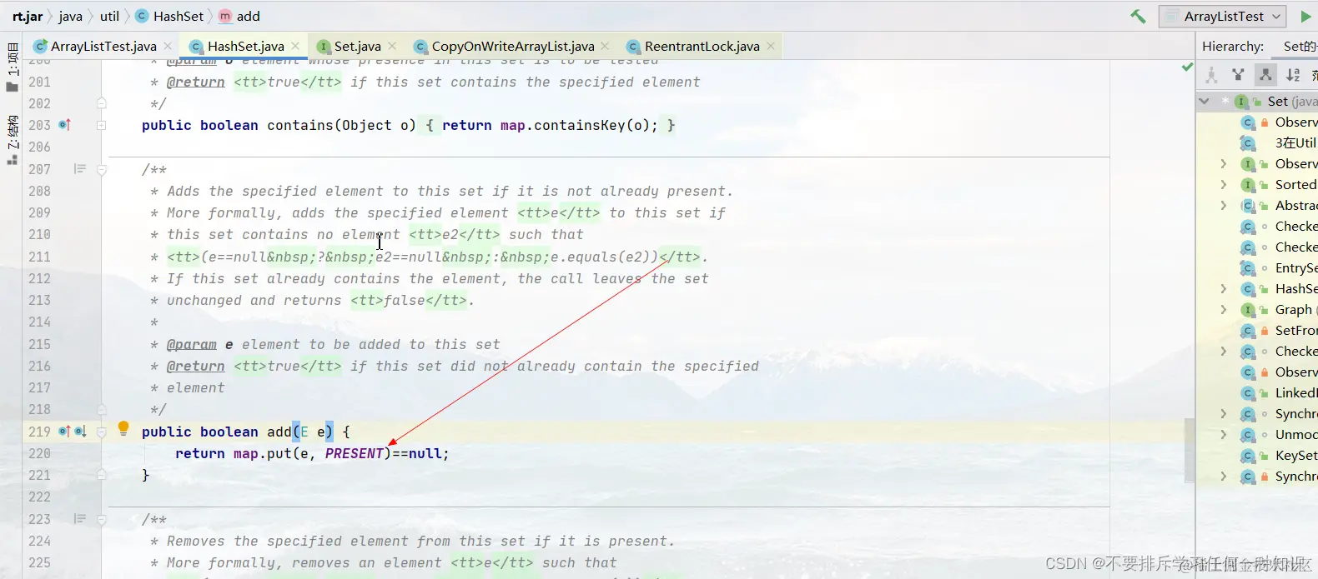Click the fold end marker at line 202
This screenshot has height=579, width=1318.
click(x=101, y=103)
